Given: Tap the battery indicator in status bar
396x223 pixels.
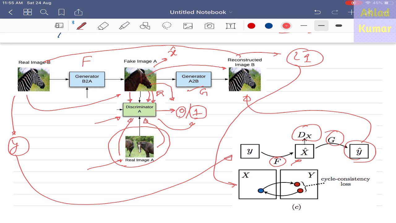Looking at the screenshot, I should click(x=389, y=3).
